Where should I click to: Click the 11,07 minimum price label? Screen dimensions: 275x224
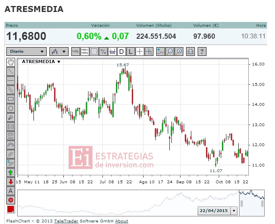[x=216, y=171]
